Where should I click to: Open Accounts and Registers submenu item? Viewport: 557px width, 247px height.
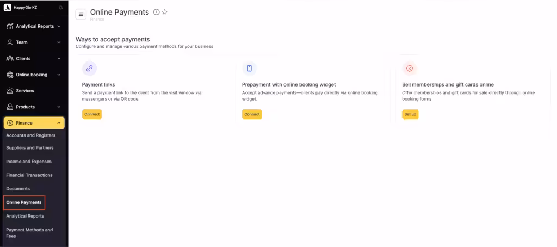tap(31, 135)
